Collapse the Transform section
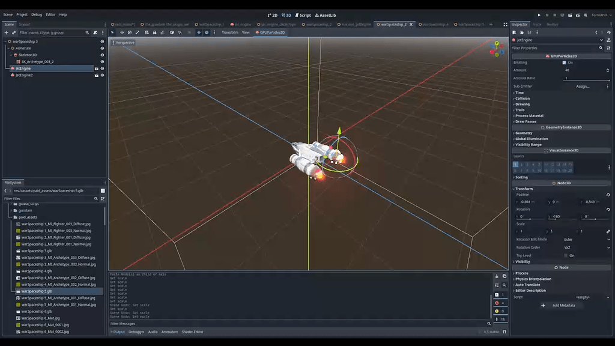The width and height of the screenshot is (615, 346). (523, 189)
